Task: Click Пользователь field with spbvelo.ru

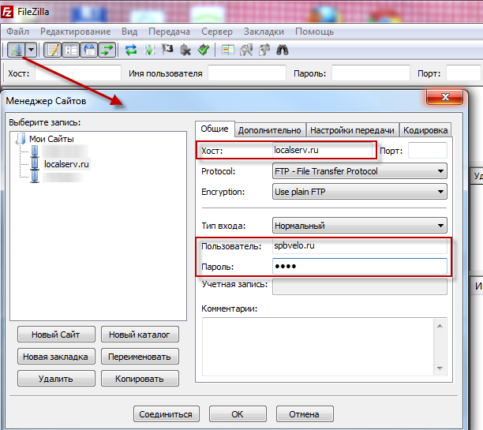Action: point(359,246)
